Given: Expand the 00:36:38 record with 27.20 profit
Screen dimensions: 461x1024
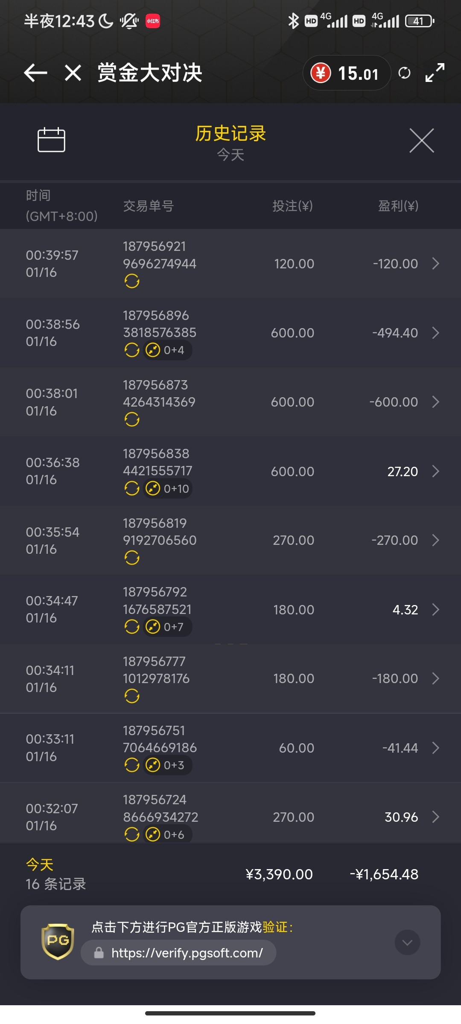Looking at the screenshot, I should click(x=435, y=471).
